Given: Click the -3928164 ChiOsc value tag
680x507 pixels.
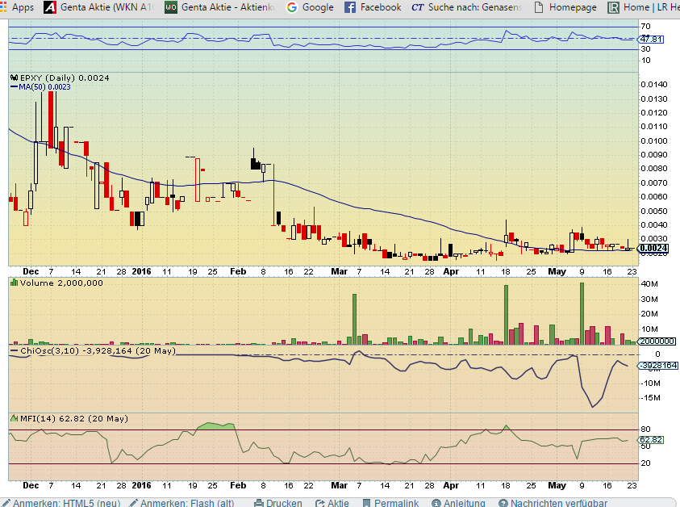Looking at the screenshot, I should pyautogui.click(x=658, y=366).
